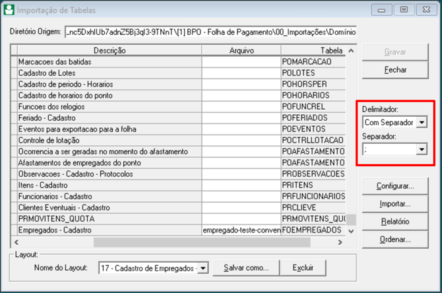This screenshot has height=293, width=442.
Task: Save layout with Salvar como... button
Action: [245, 268]
